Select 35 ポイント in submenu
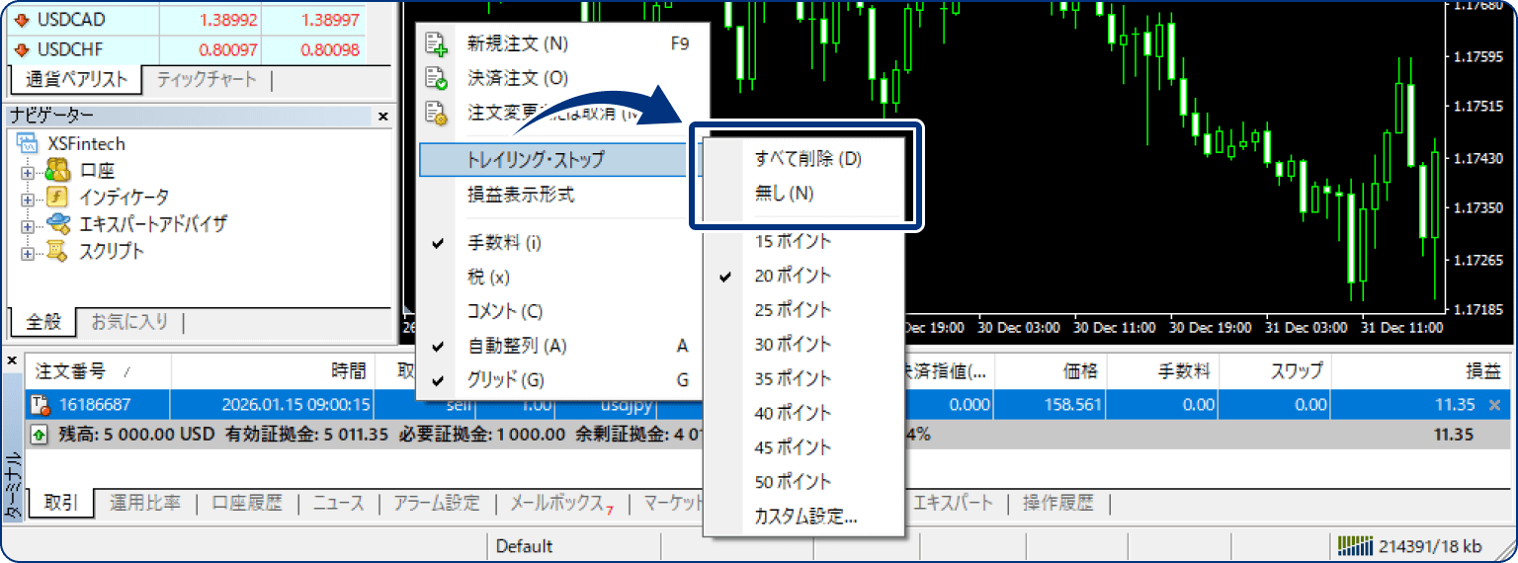Viewport: 1518px width, 563px height. pyautogui.click(x=803, y=379)
